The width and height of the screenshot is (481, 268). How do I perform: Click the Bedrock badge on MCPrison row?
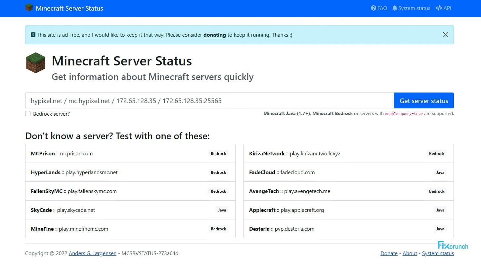218,154
